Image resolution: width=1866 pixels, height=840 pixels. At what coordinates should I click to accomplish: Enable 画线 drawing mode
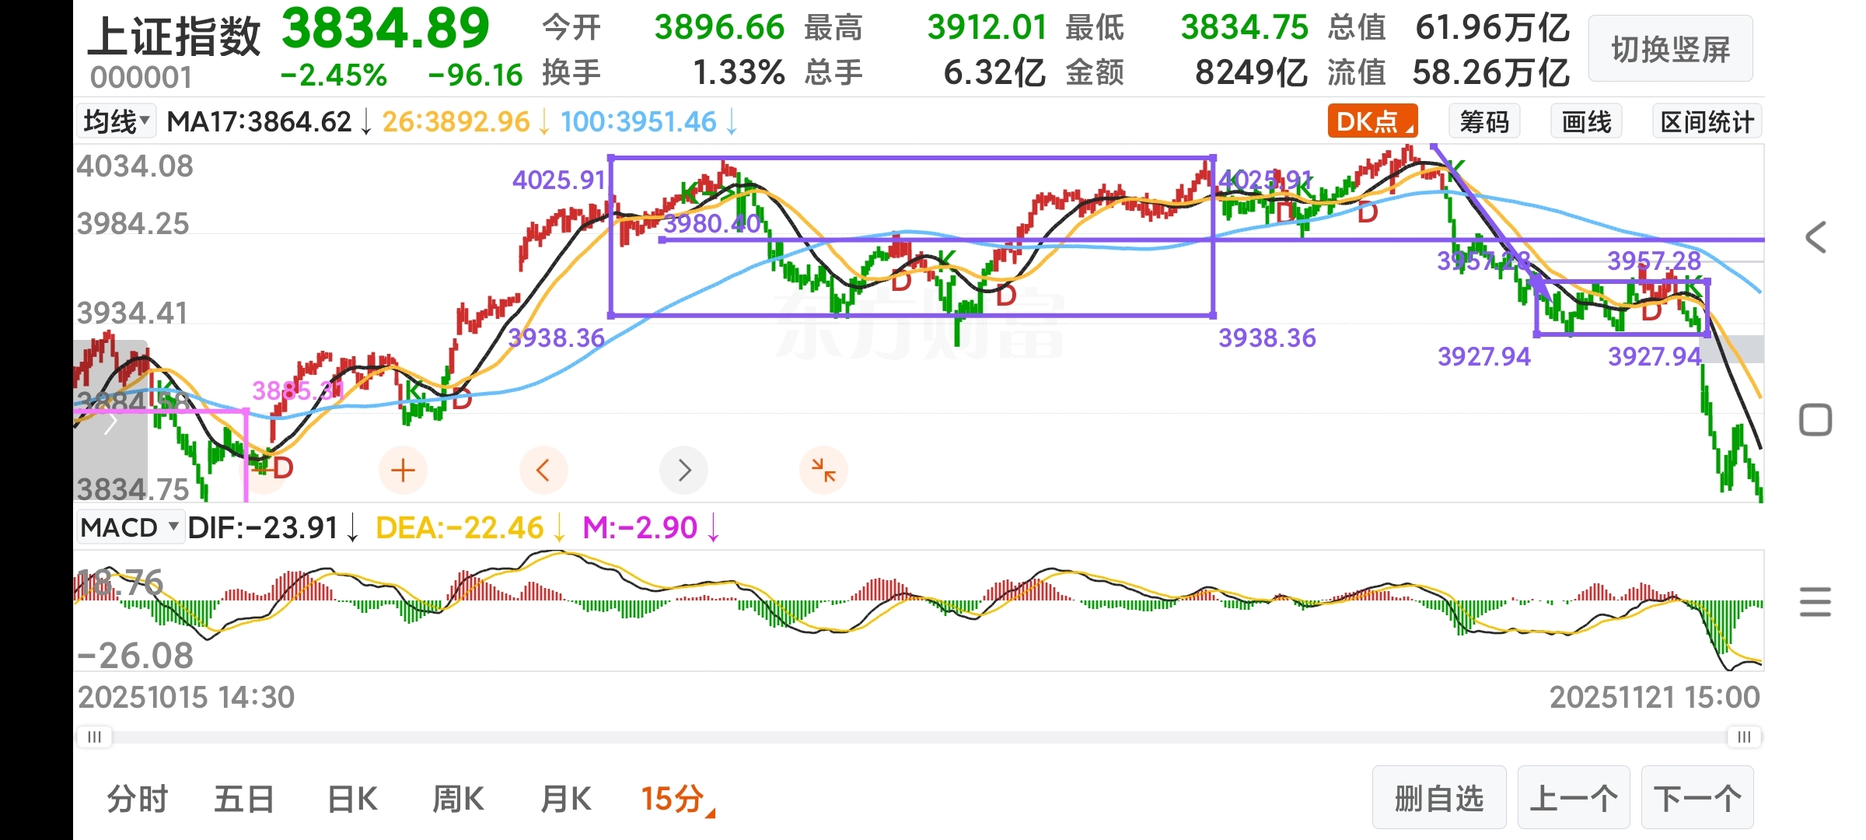1586,122
